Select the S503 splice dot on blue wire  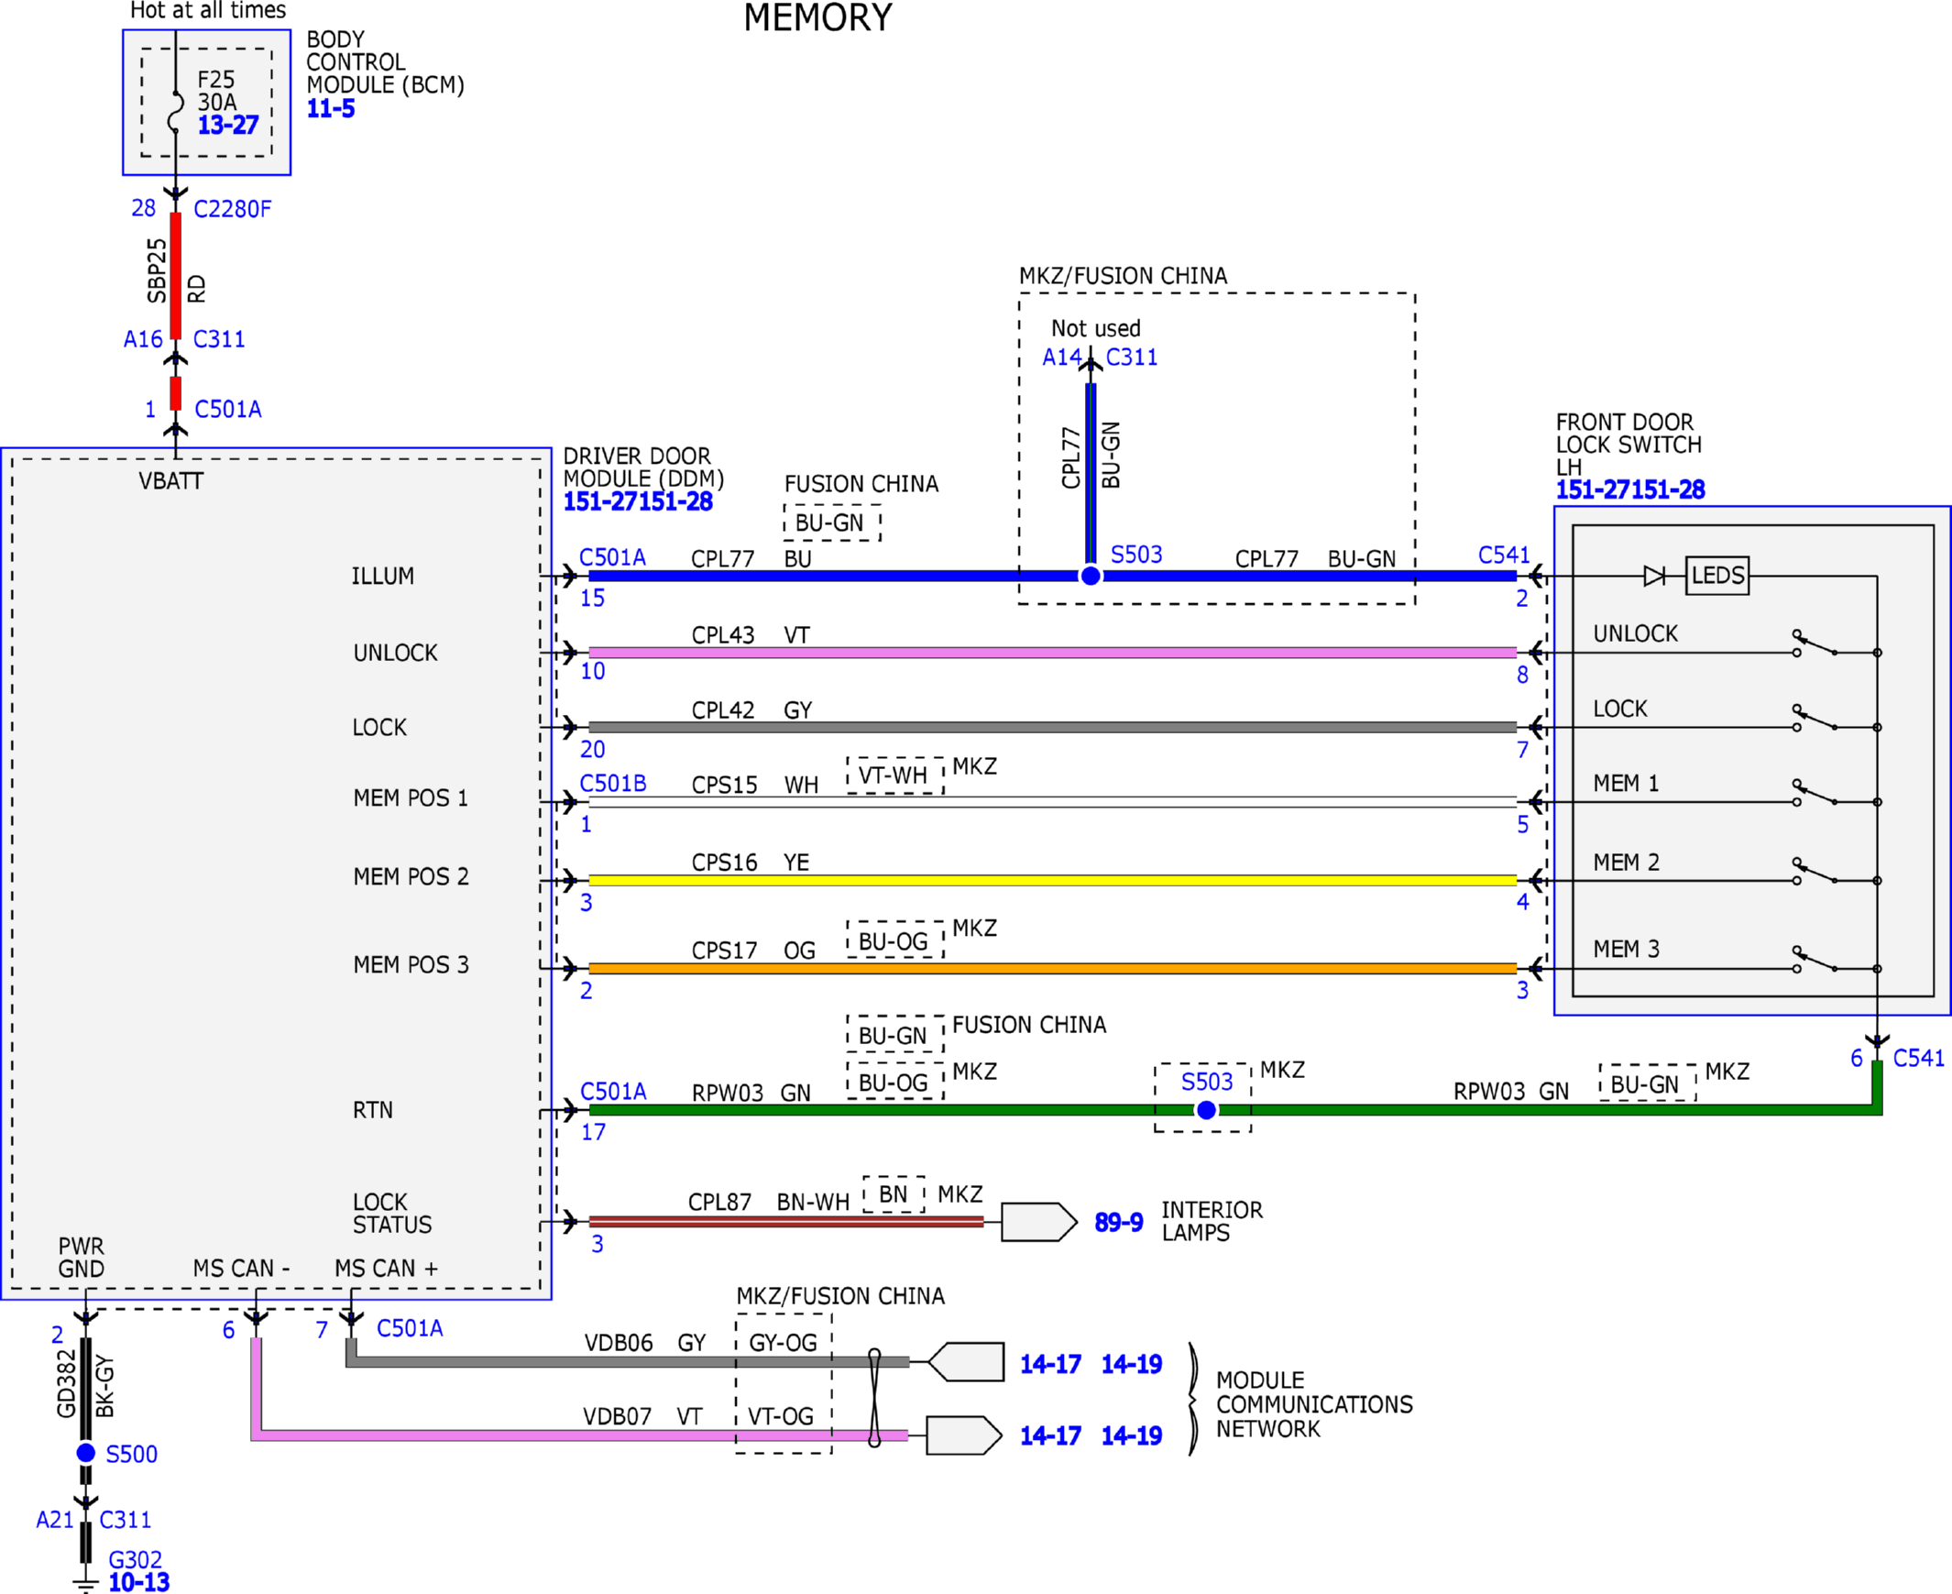click(1090, 576)
